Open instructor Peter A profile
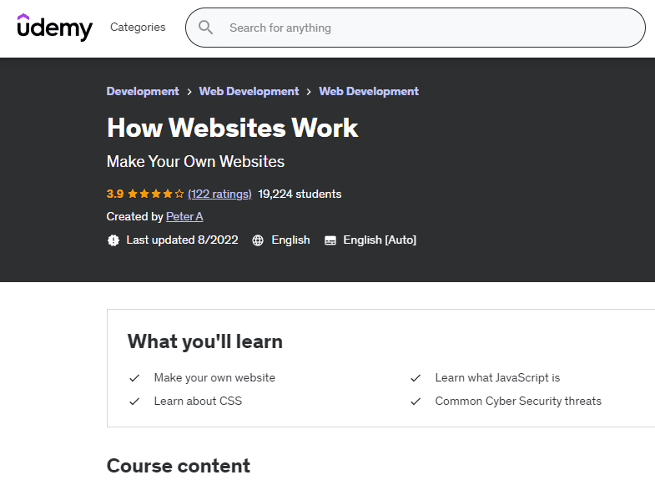Screen dimensions: 655x485 184,216
